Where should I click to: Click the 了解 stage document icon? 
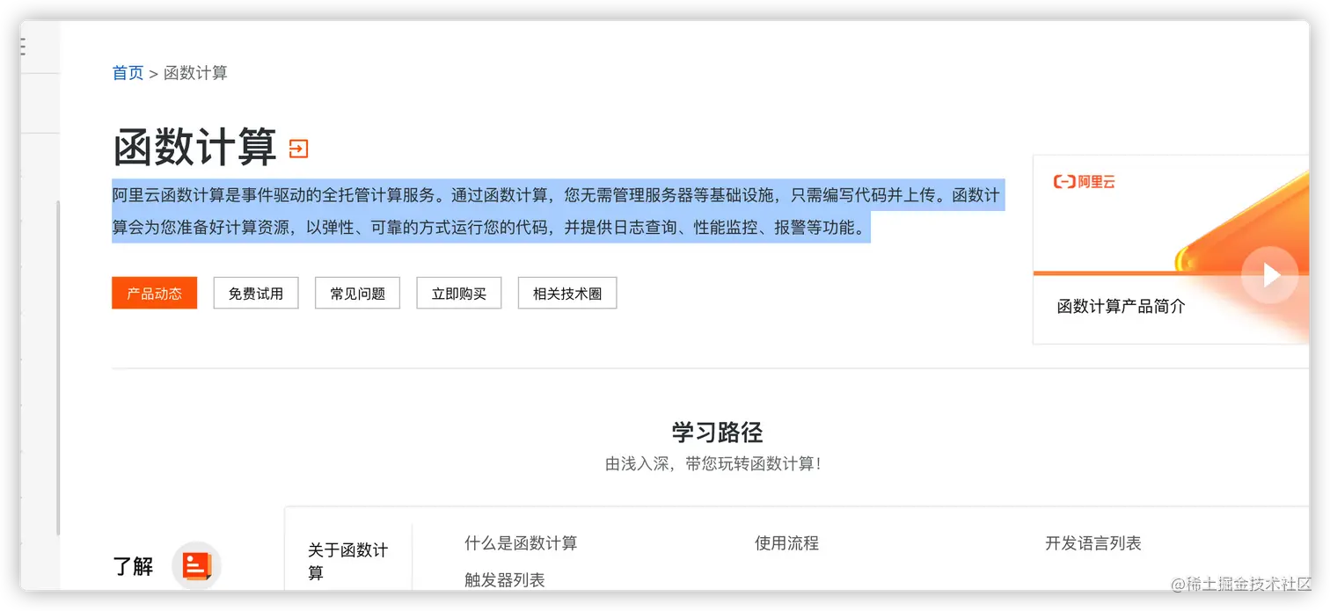196,565
